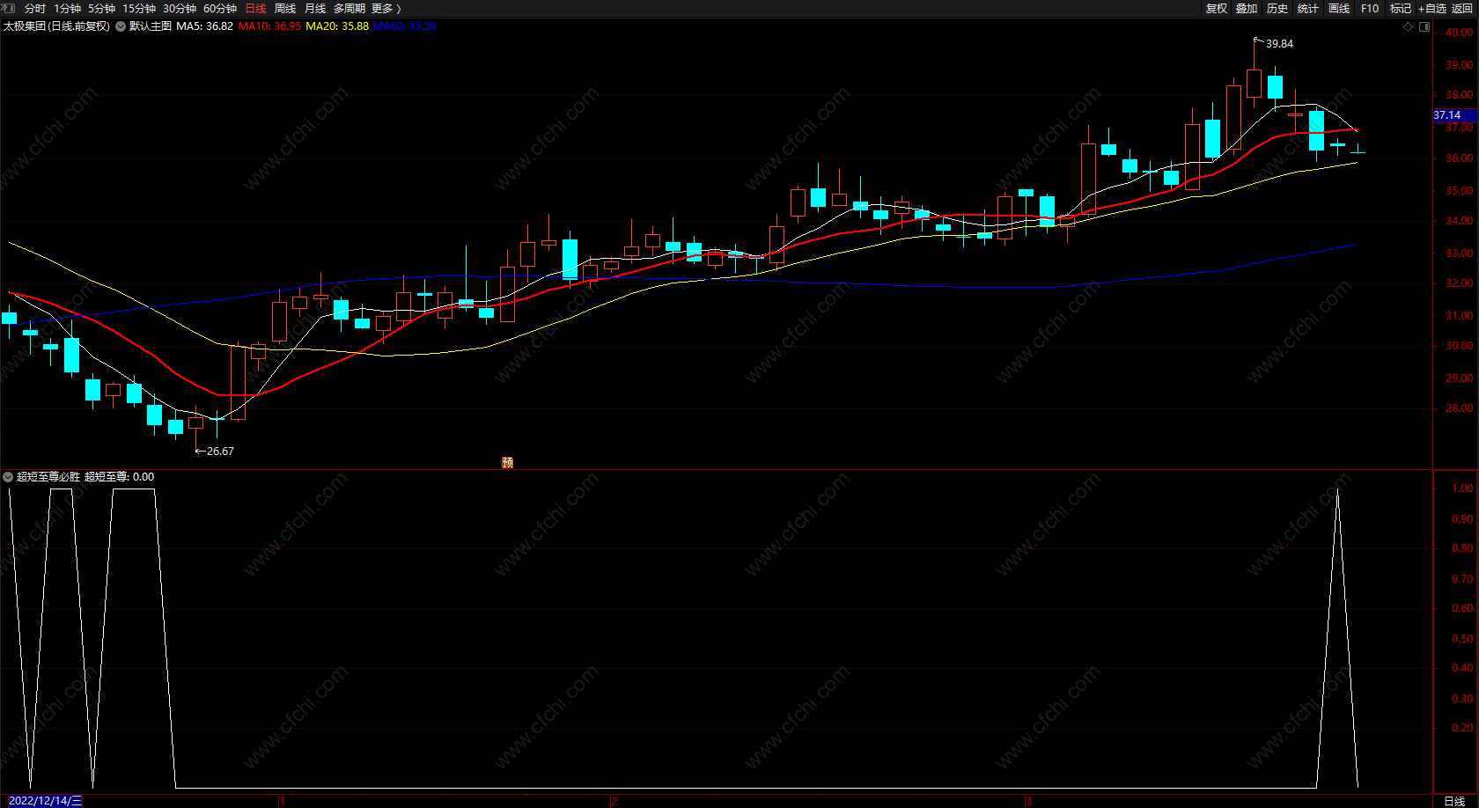Open the 默认主图 indicator dropdown arrow
Image resolution: width=1479 pixels, height=808 pixels.
(121, 26)
